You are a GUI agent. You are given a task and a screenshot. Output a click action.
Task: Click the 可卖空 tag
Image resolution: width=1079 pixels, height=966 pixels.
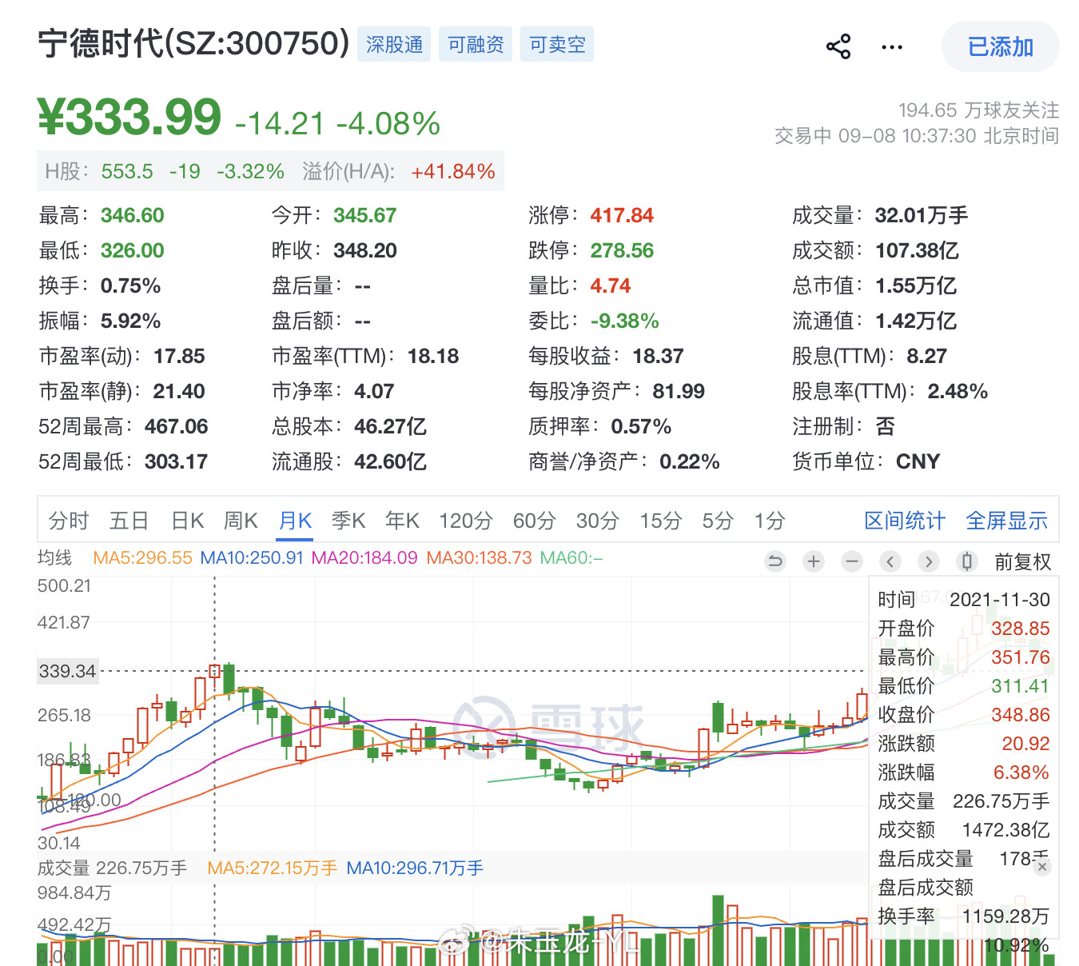557,44
